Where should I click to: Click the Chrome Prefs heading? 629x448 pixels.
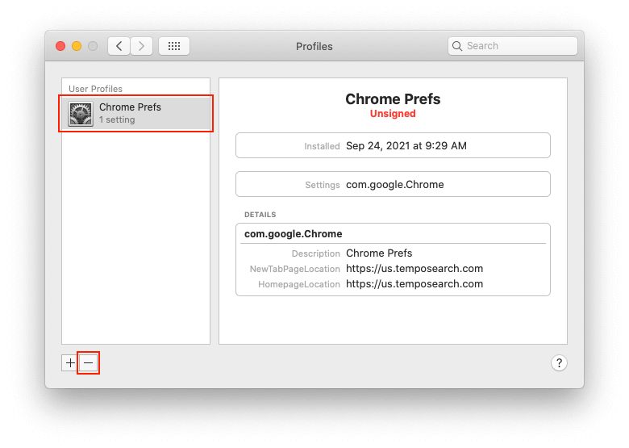pos(393,98)
